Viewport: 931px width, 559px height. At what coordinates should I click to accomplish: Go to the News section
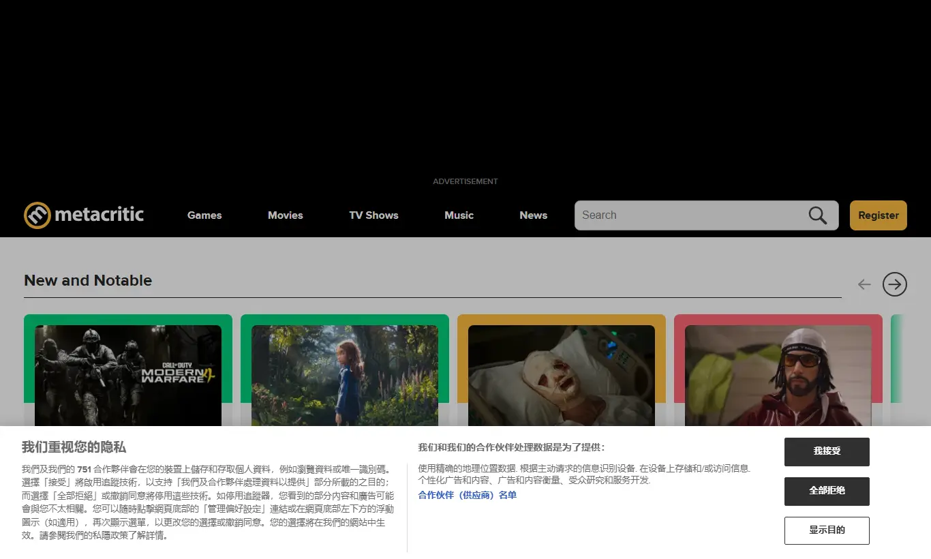(x=533, y=215)
